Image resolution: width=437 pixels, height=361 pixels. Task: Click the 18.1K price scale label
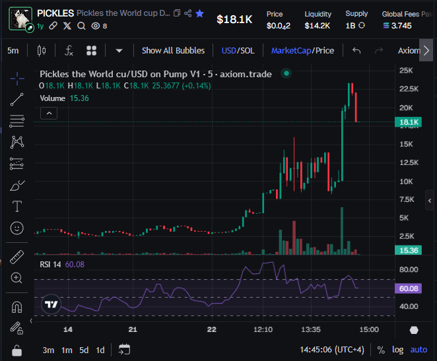(409, 122)
